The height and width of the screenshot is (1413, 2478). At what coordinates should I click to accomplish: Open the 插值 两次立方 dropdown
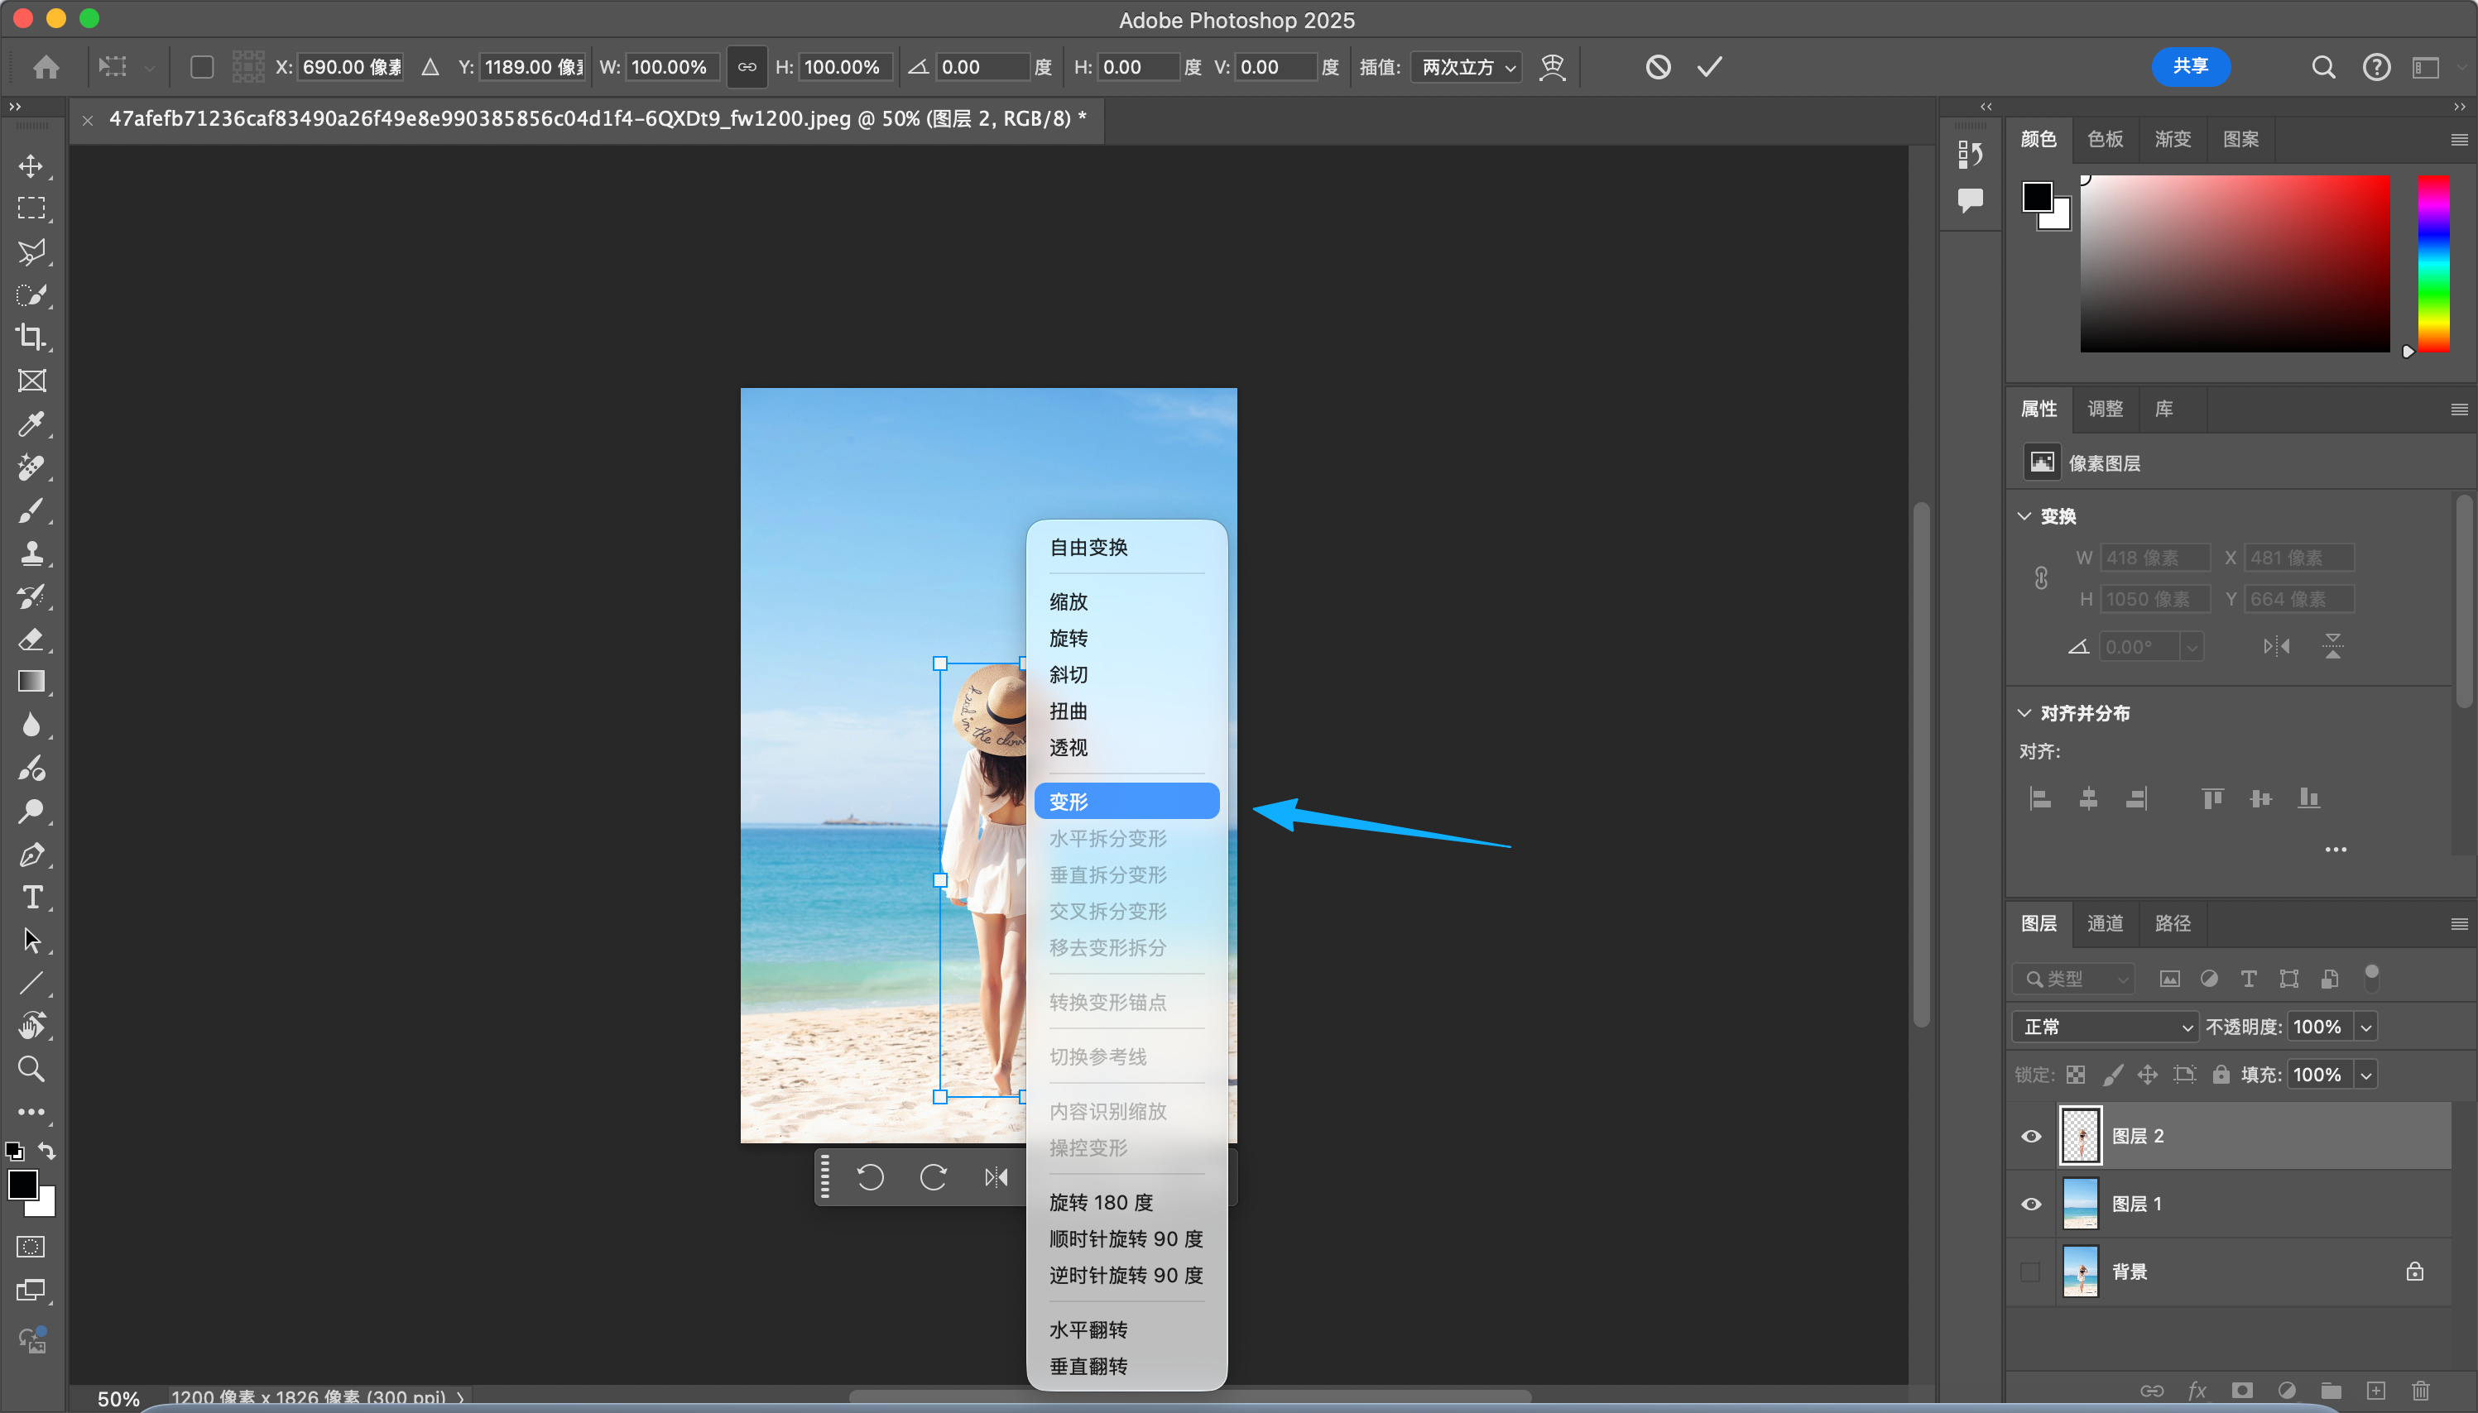click(x=1466, y=67)
